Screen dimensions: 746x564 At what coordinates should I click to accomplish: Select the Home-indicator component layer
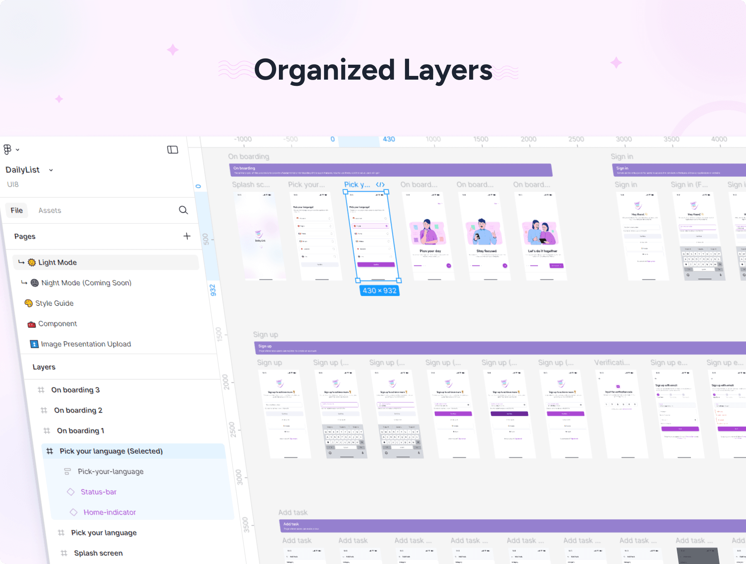(x=110, y=512)
